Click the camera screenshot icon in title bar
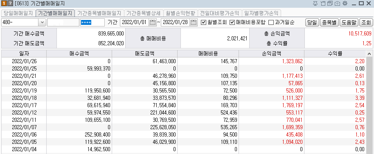The width and height of the screenshot is (374, 154). pyautogui.click(x=337, y=3)
